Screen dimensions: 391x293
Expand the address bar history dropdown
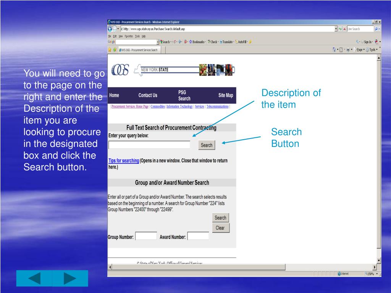336,29
